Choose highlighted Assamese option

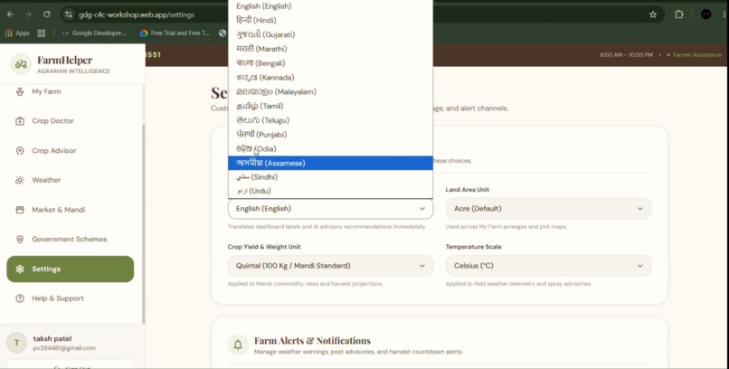330,163
